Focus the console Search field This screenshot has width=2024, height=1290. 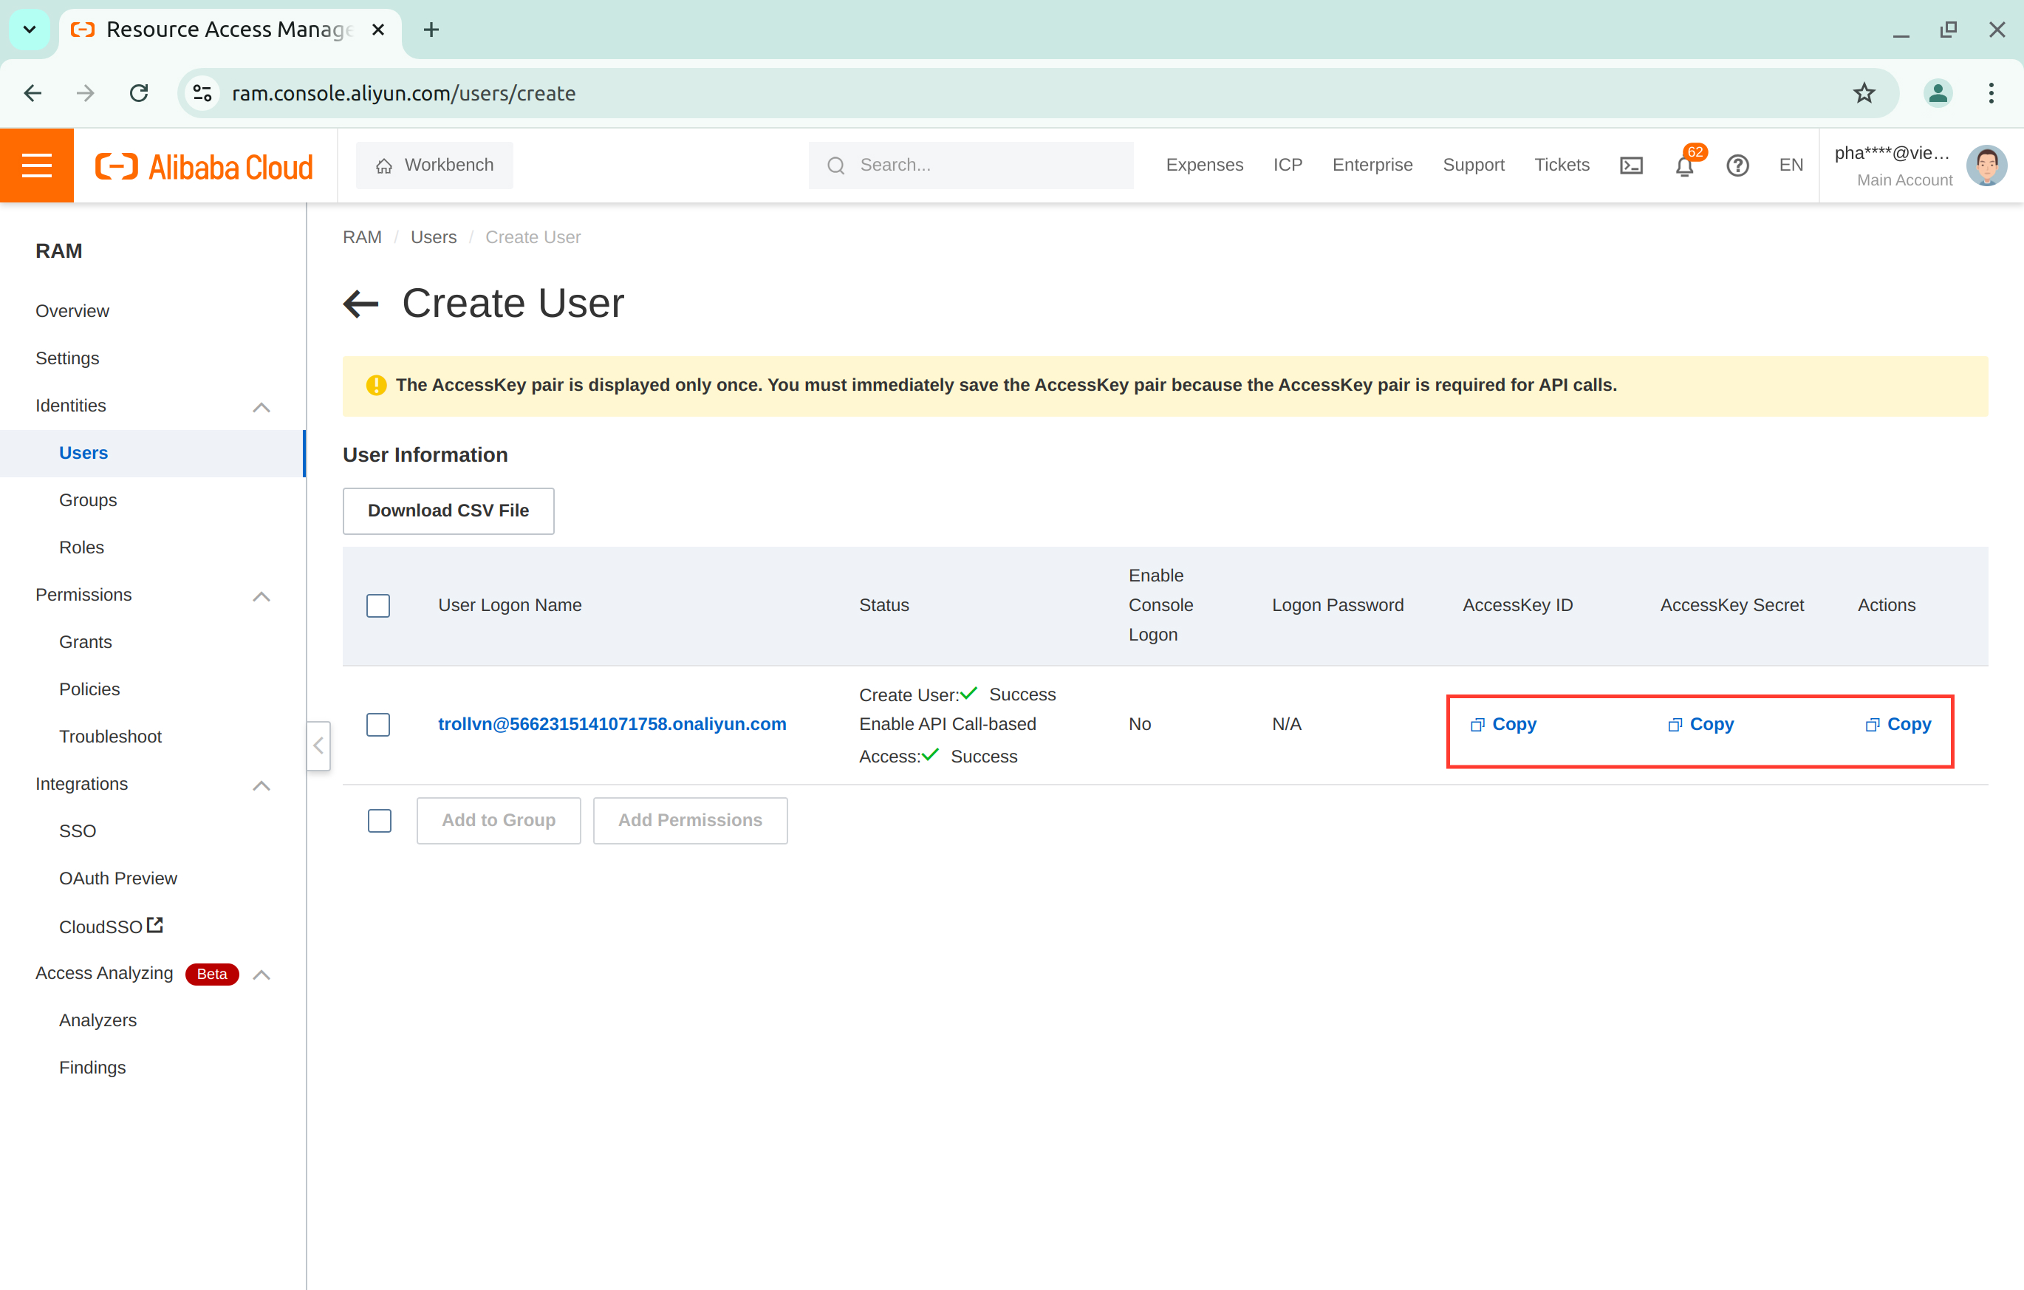click(x=970, y=165)
